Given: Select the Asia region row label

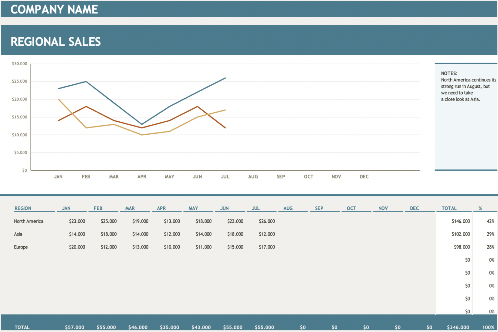Looking at the screenshot, I should (x=18, y=234).
